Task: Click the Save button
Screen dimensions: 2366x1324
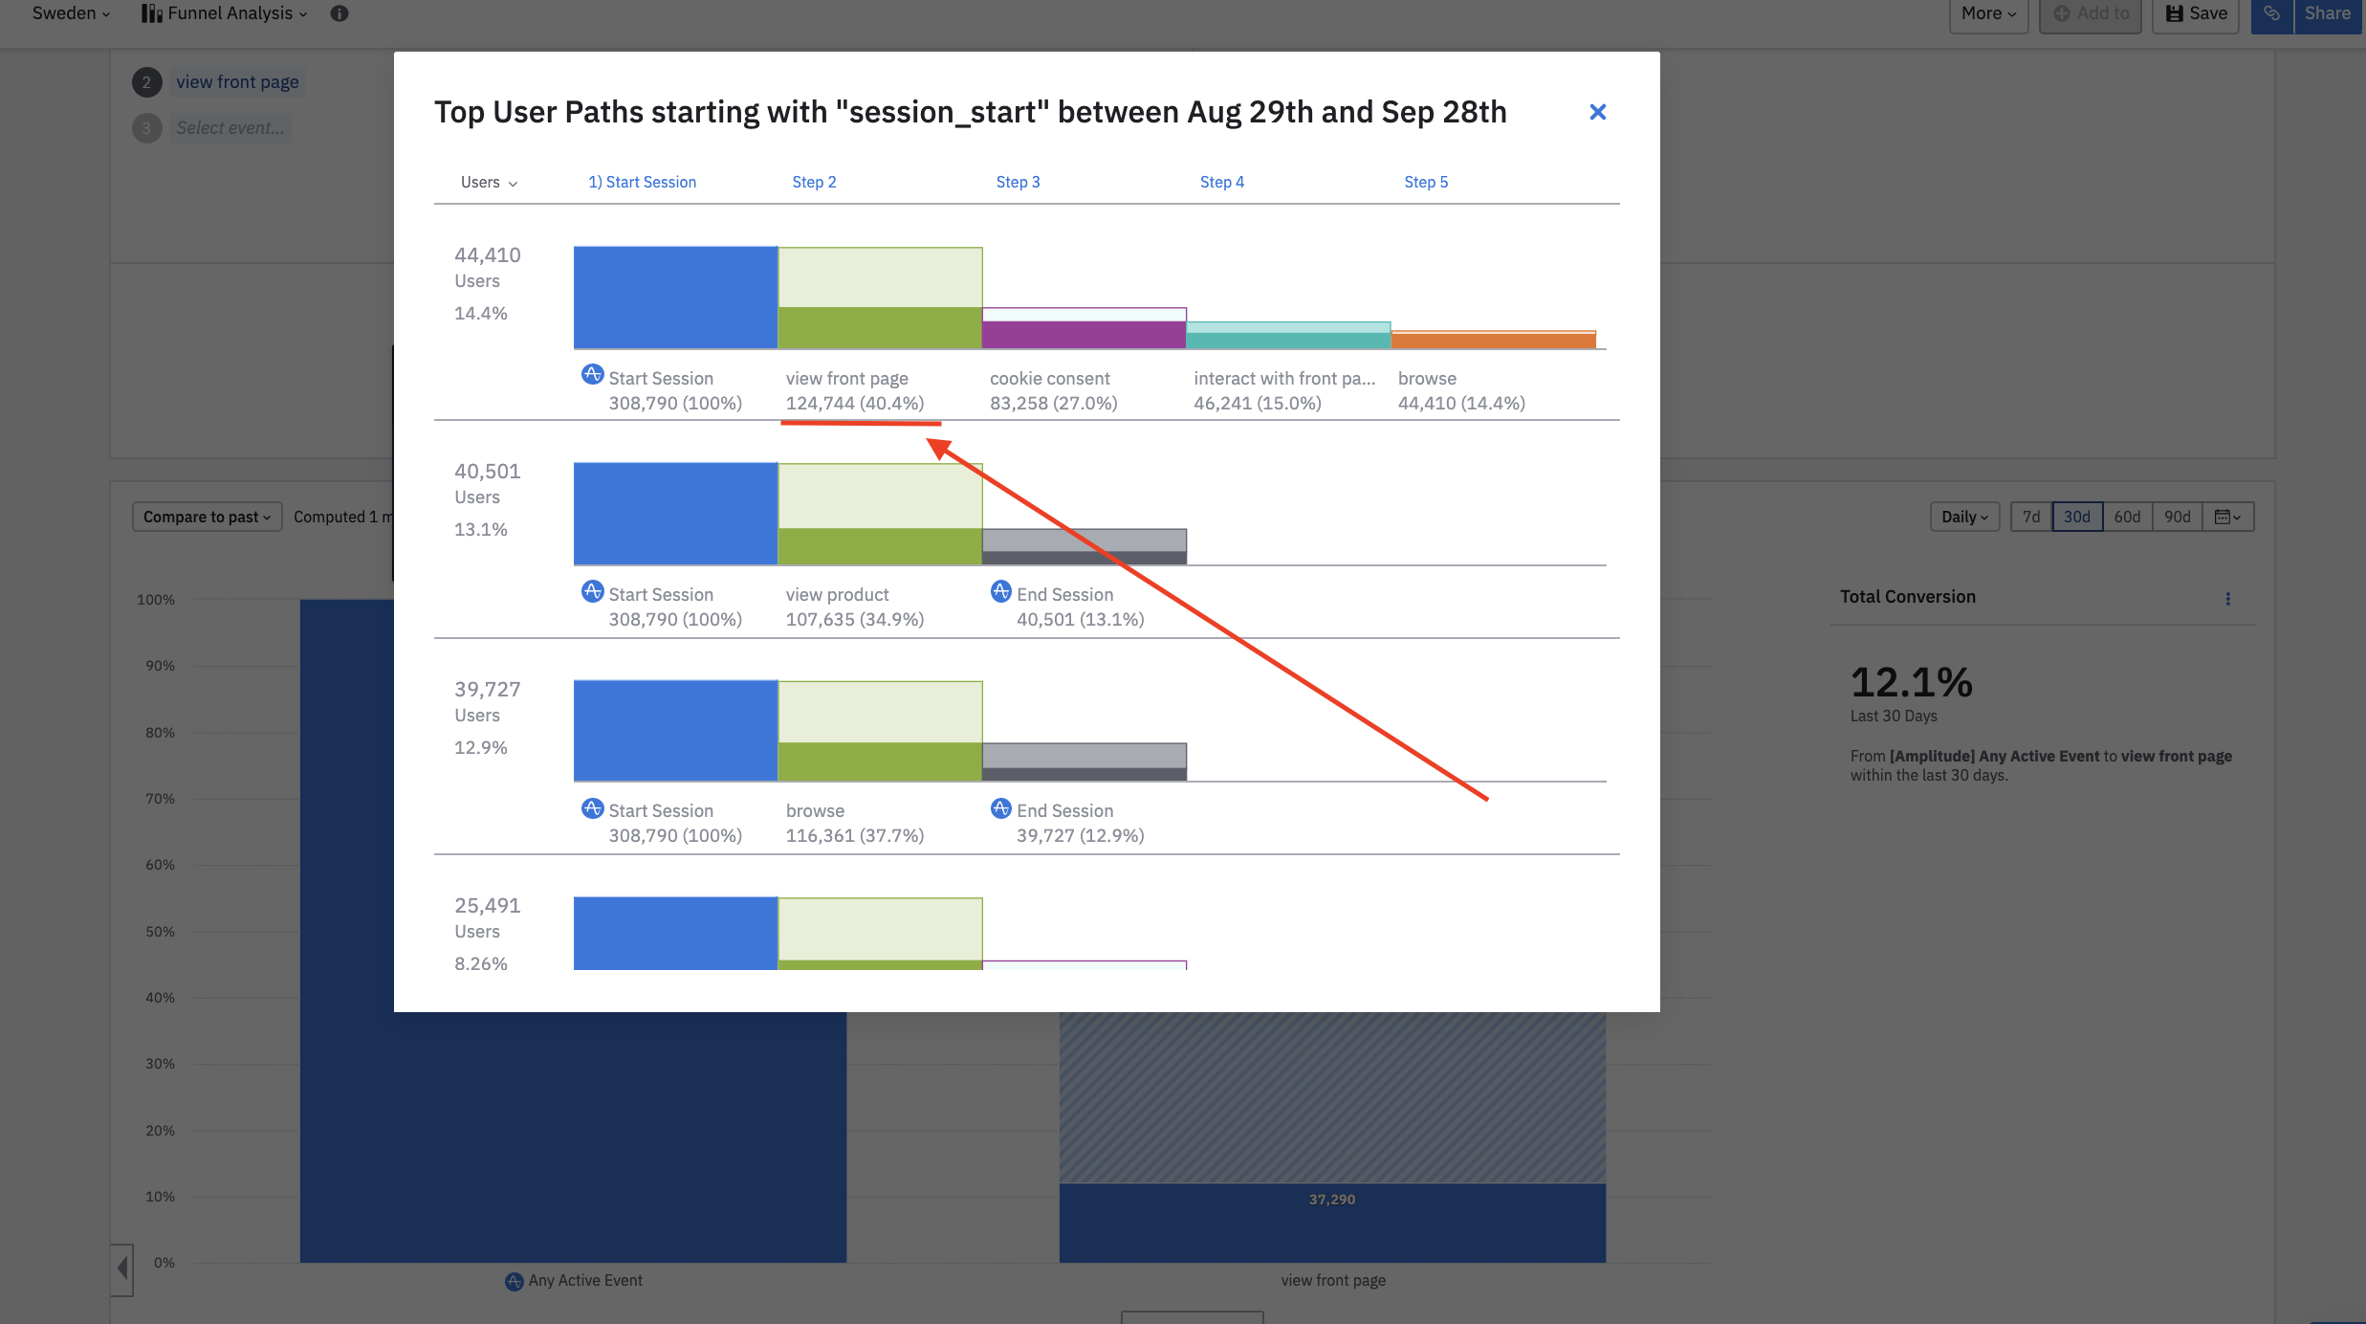Action: [2197, 13]
